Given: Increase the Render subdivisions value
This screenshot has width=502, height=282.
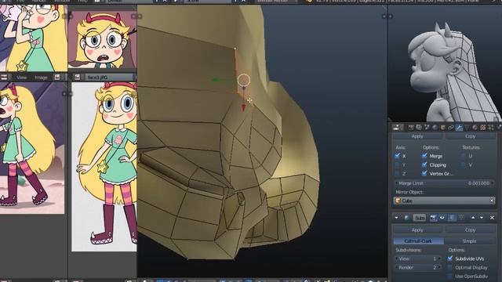Looking at the screenshot, I should tap(439, 267).
